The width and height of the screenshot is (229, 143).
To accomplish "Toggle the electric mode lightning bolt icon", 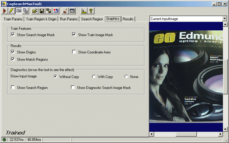I will [x=12, y=11].
